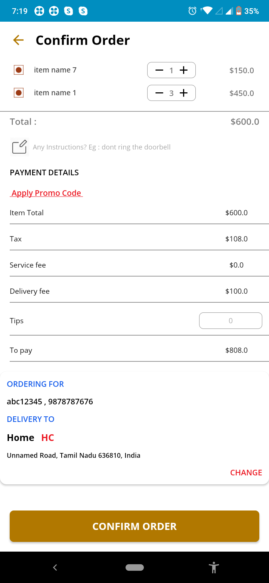The height and width of the screenshot is (583, 269).
Task: Tap the CONFIRM ORDER button
Action: click(134, 526)
